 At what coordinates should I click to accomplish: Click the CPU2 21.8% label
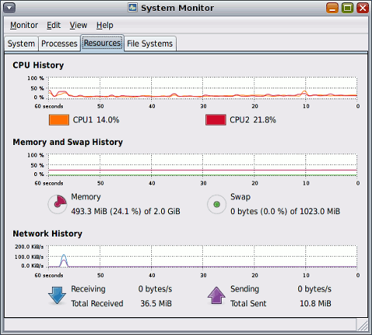253,120
